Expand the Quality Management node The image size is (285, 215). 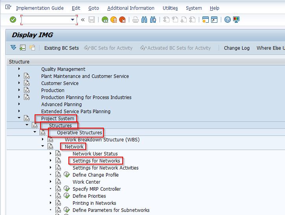[x=19, y=69]
